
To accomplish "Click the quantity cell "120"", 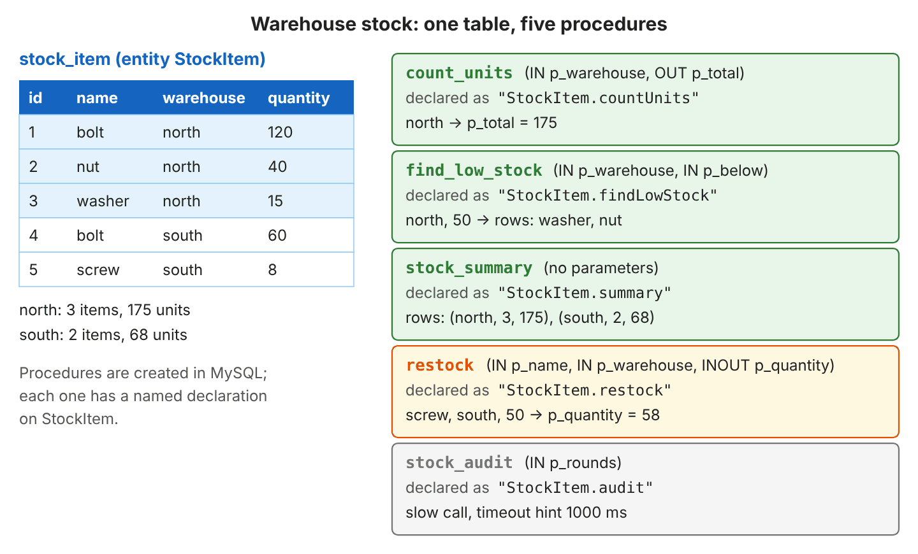I will click(x=280, y=132).
